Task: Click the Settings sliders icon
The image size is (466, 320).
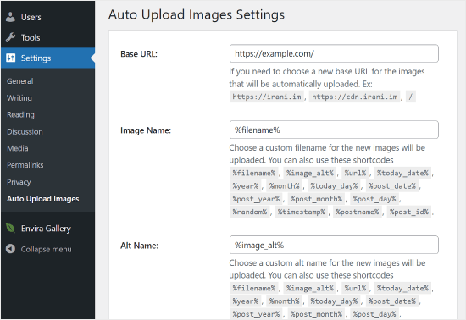Action: 10,58
